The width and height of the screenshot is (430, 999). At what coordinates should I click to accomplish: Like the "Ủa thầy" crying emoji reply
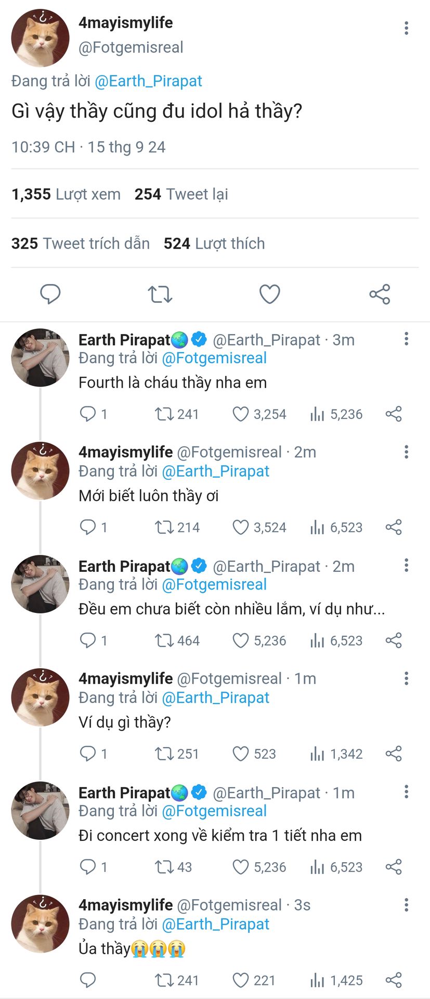240,980
